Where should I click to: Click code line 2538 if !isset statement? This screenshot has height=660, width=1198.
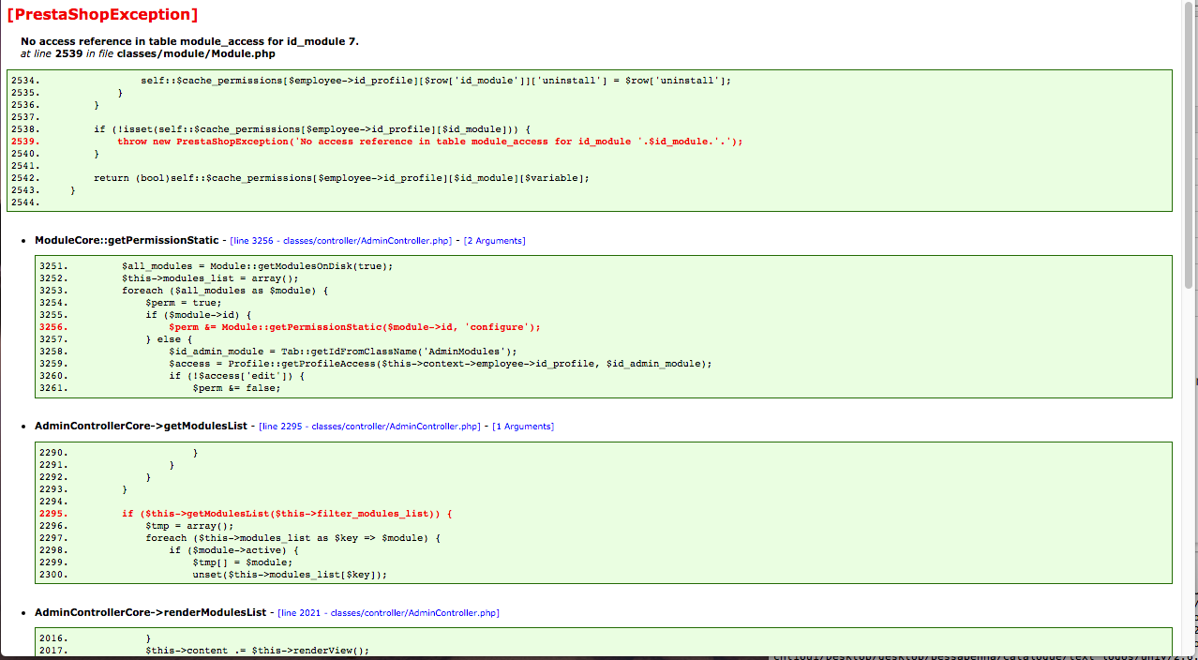pyautogui.click(x=312, y=129)
